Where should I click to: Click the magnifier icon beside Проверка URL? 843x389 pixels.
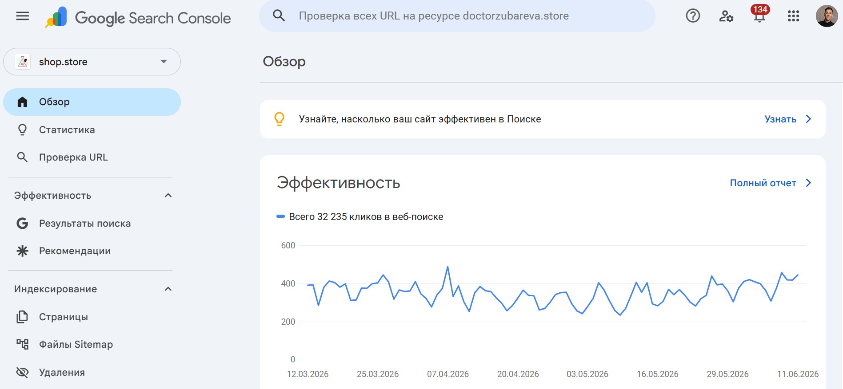[x=22, y=157]
